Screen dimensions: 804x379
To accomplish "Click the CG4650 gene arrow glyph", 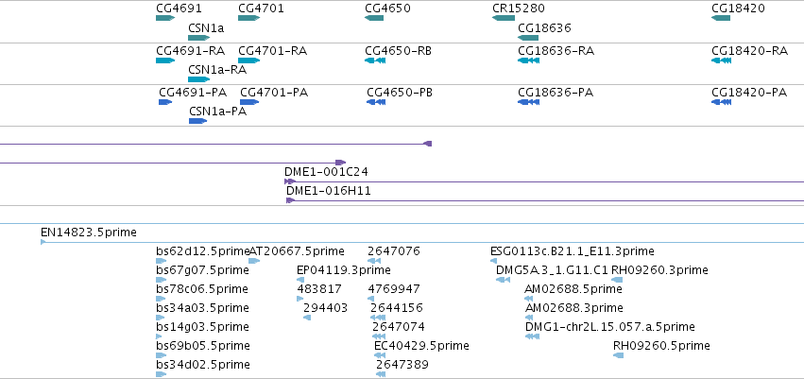I will click(374, 18).
